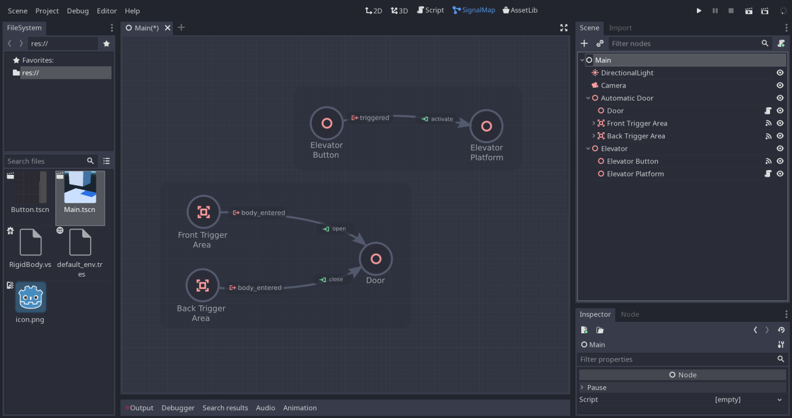Create a new resource in the Inspector
The height and width of the screenshot is (418, 792).
(584, 330)
